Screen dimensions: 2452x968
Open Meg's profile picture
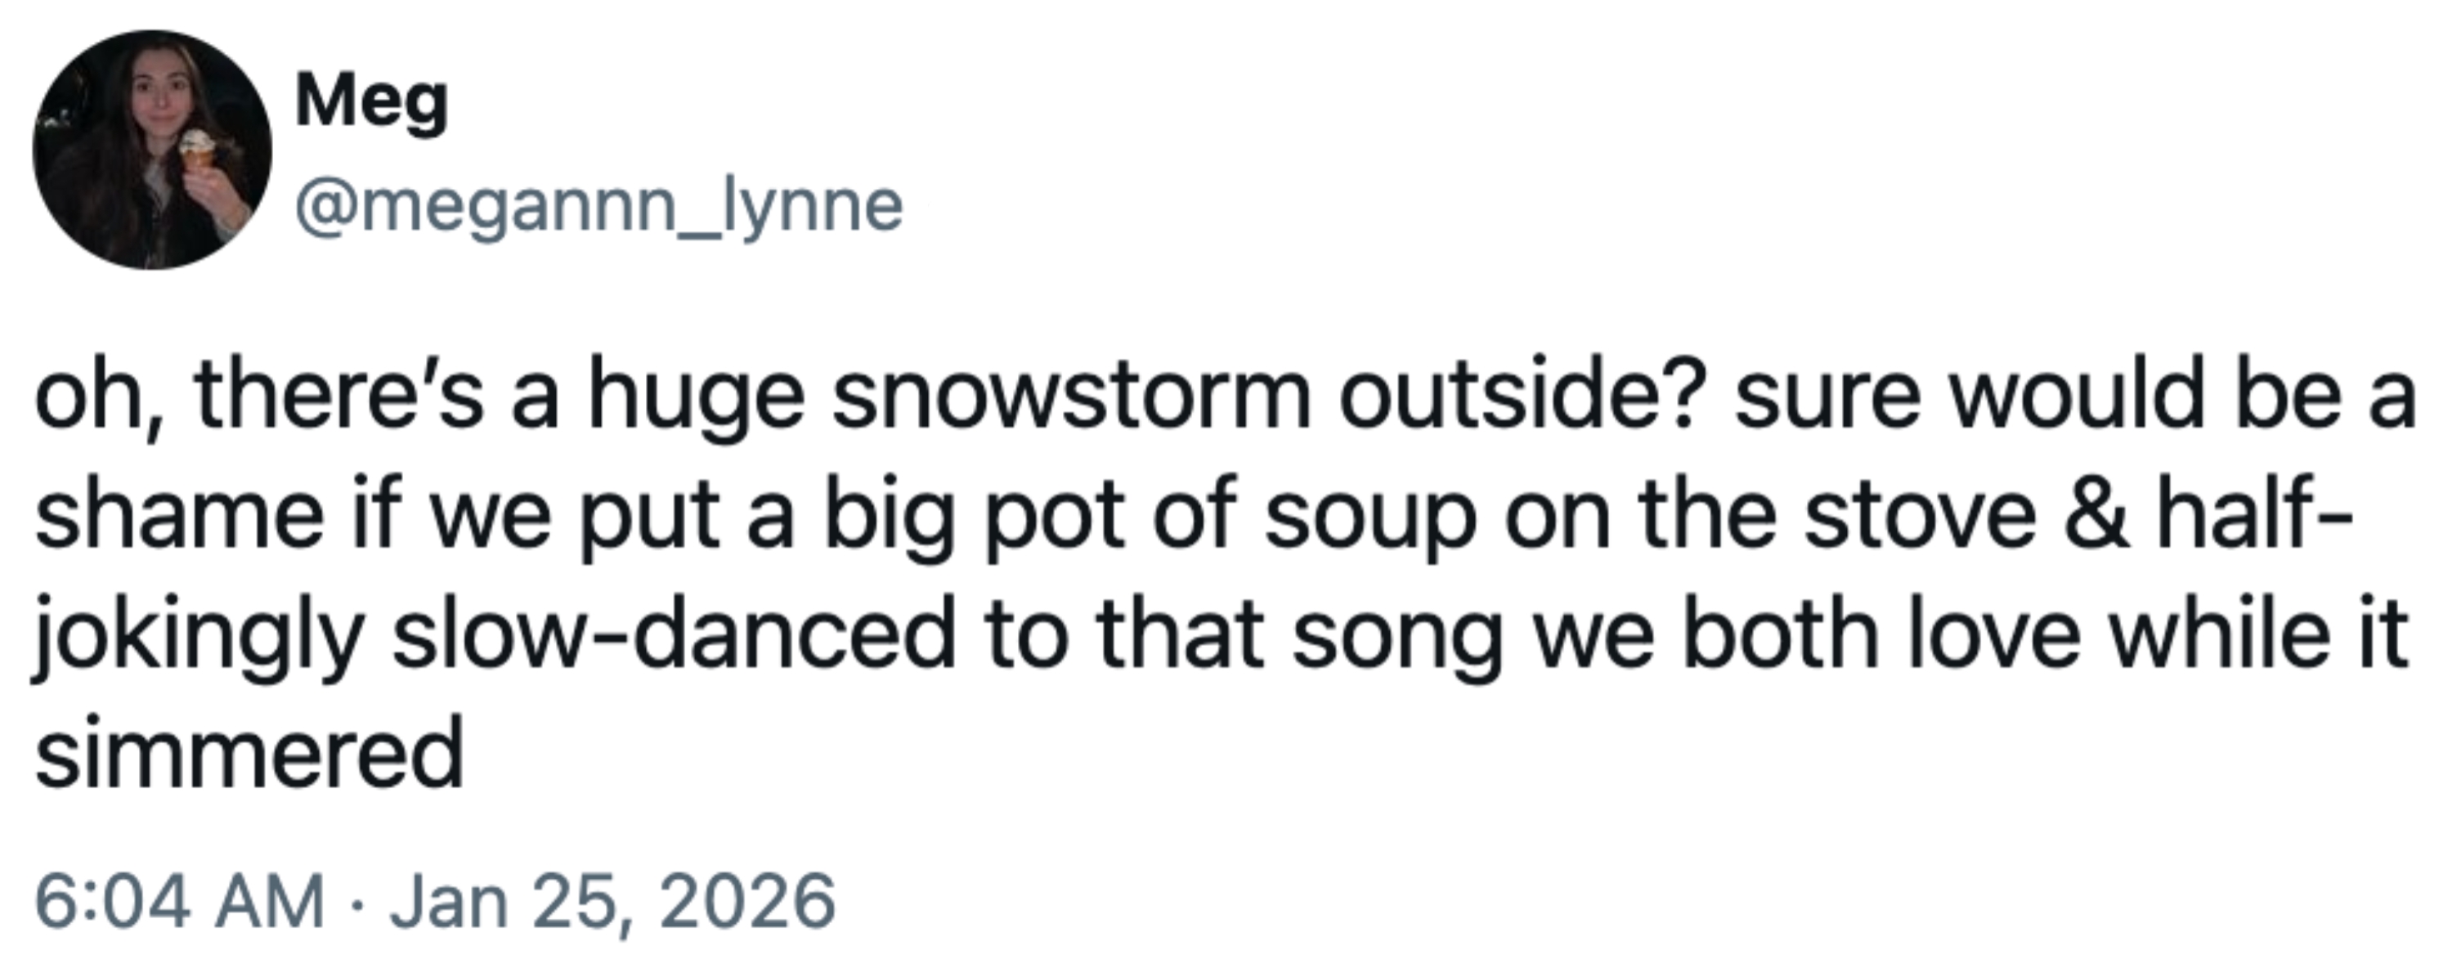(x=152, y=150)
